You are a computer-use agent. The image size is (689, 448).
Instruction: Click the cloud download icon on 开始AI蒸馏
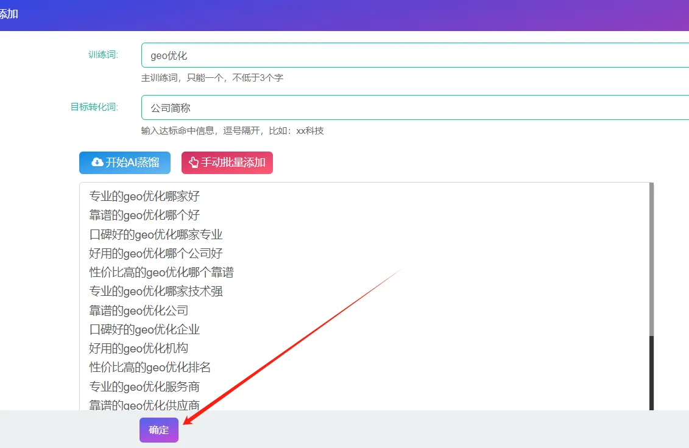tap(97, 163)
